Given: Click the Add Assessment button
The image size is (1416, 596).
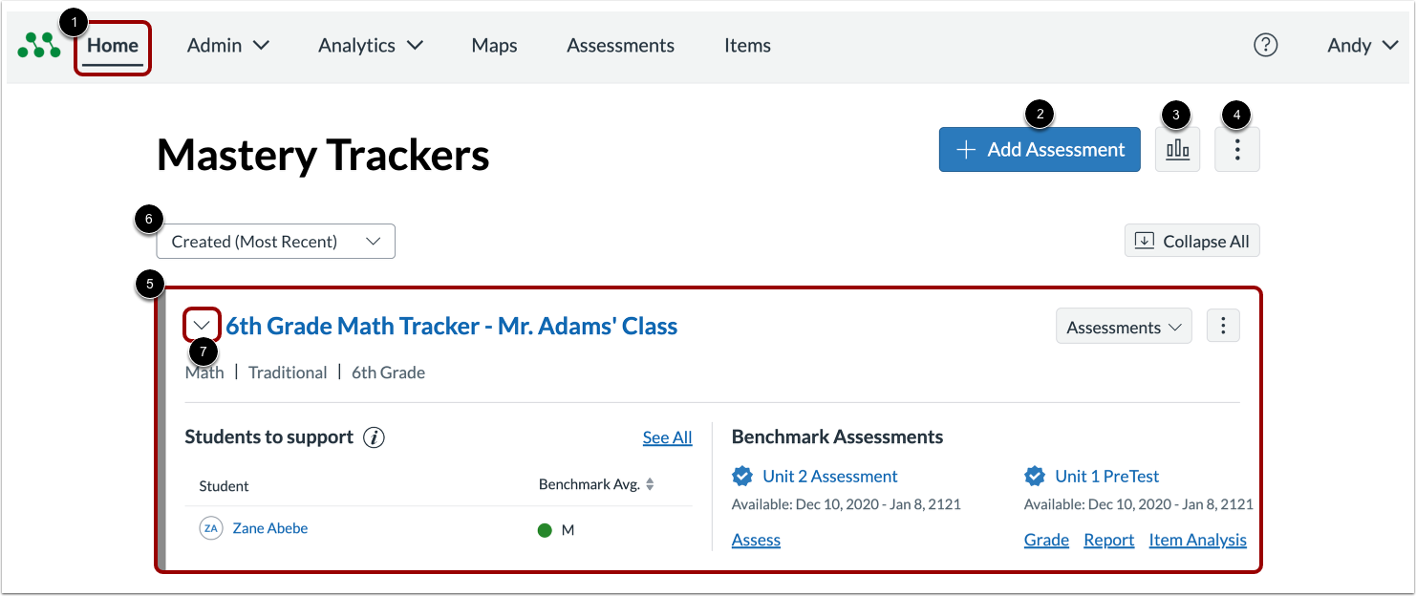Looking at the screenshot, I should tap(1040, 150).
